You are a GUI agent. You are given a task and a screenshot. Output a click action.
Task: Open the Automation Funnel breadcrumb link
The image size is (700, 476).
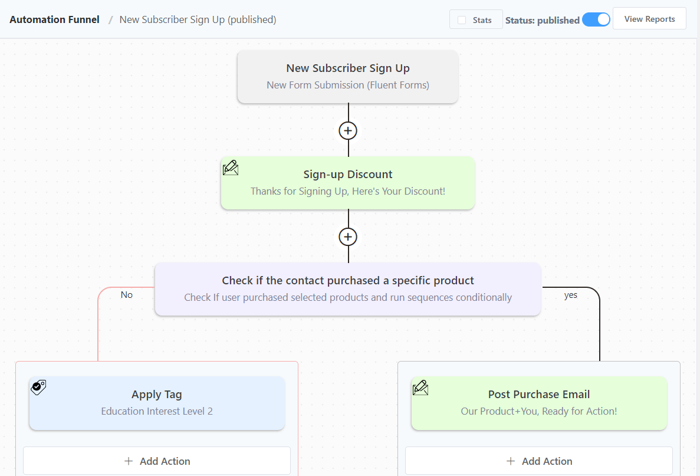click(54, 19)
